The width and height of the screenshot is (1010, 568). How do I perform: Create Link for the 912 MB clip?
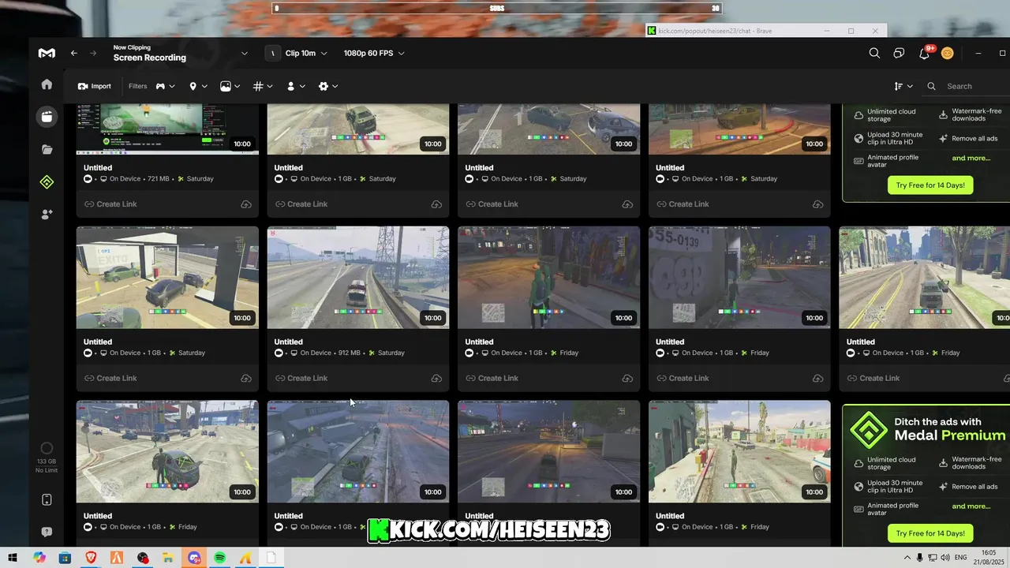click(x=301, y=379)
